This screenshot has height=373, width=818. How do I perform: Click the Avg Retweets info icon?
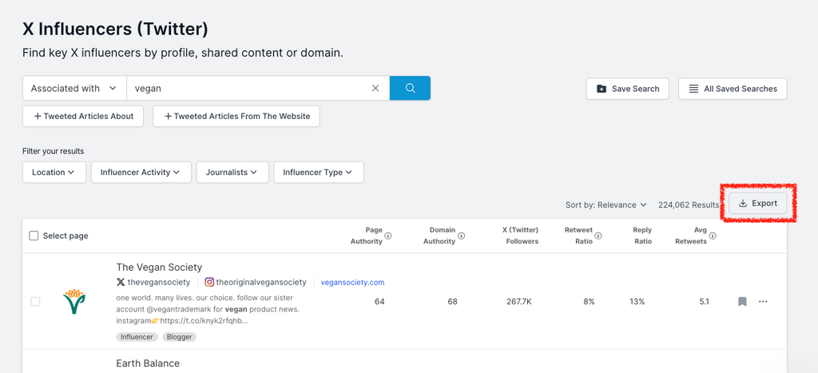713,236
